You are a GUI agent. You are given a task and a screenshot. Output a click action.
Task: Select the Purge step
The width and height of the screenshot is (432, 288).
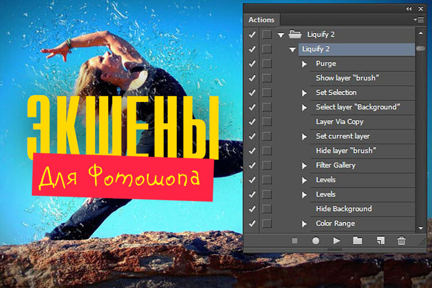(362, 64)
